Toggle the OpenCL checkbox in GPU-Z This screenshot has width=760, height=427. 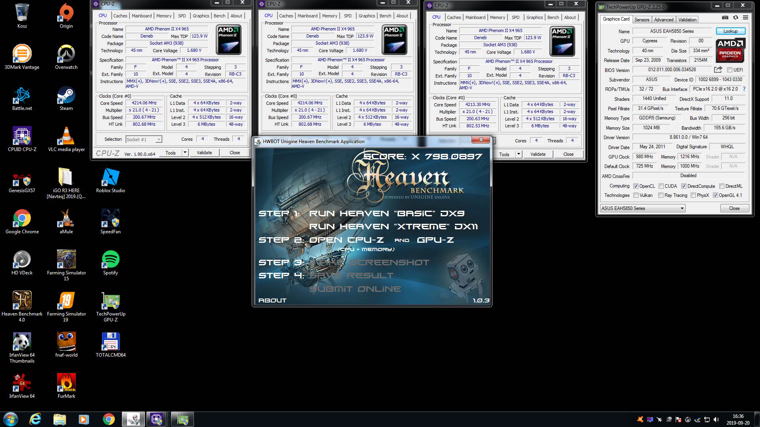[636, 186]
